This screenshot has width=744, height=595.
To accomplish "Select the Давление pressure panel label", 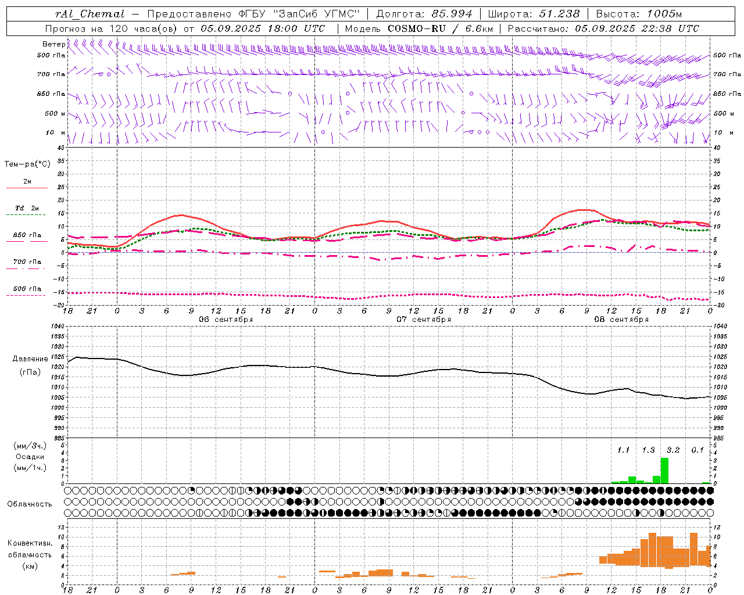I will tap(30, 359).
